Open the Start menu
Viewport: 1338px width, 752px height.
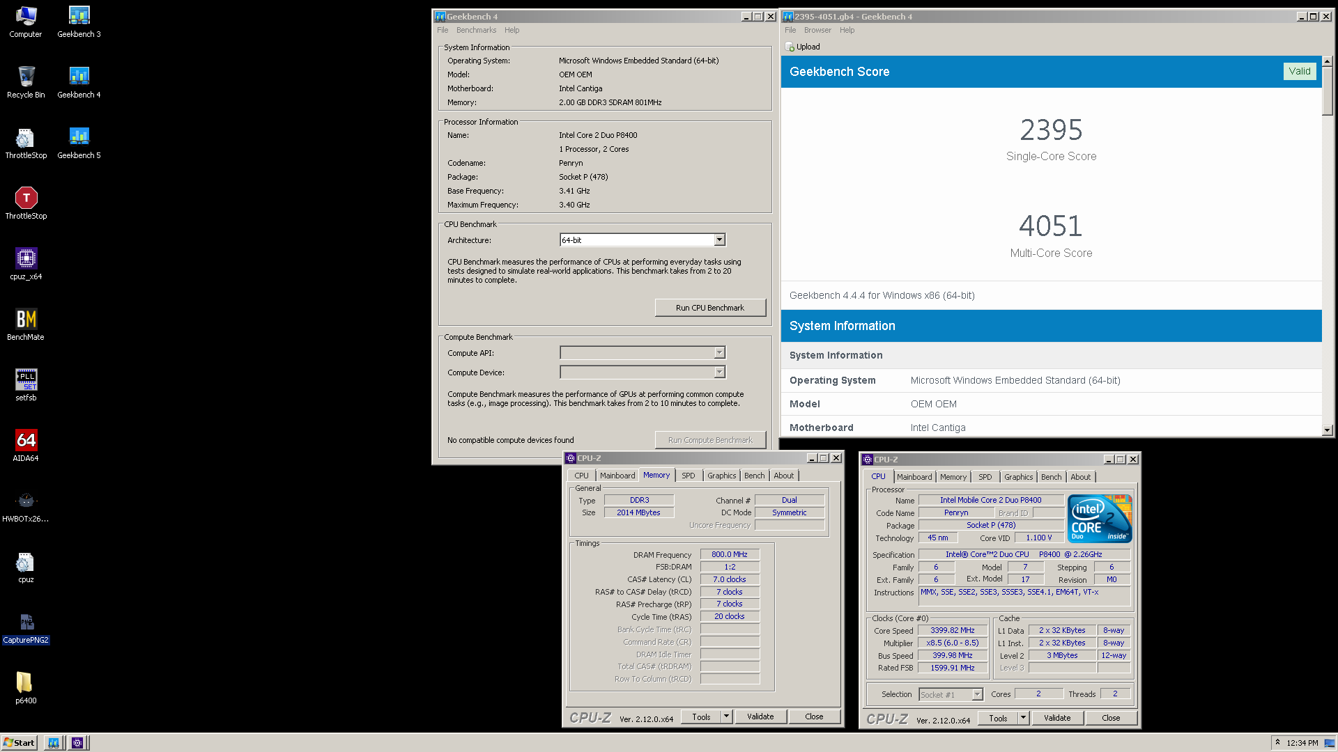(x=19, y=743)
